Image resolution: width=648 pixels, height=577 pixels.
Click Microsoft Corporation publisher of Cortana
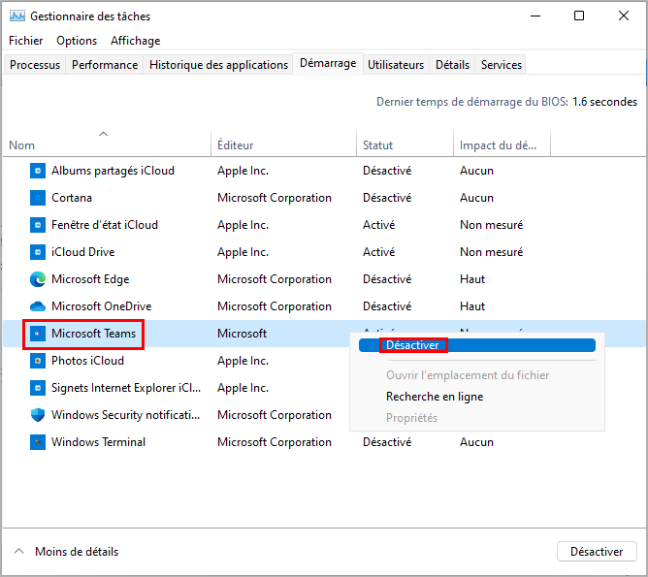click(275, 198)
